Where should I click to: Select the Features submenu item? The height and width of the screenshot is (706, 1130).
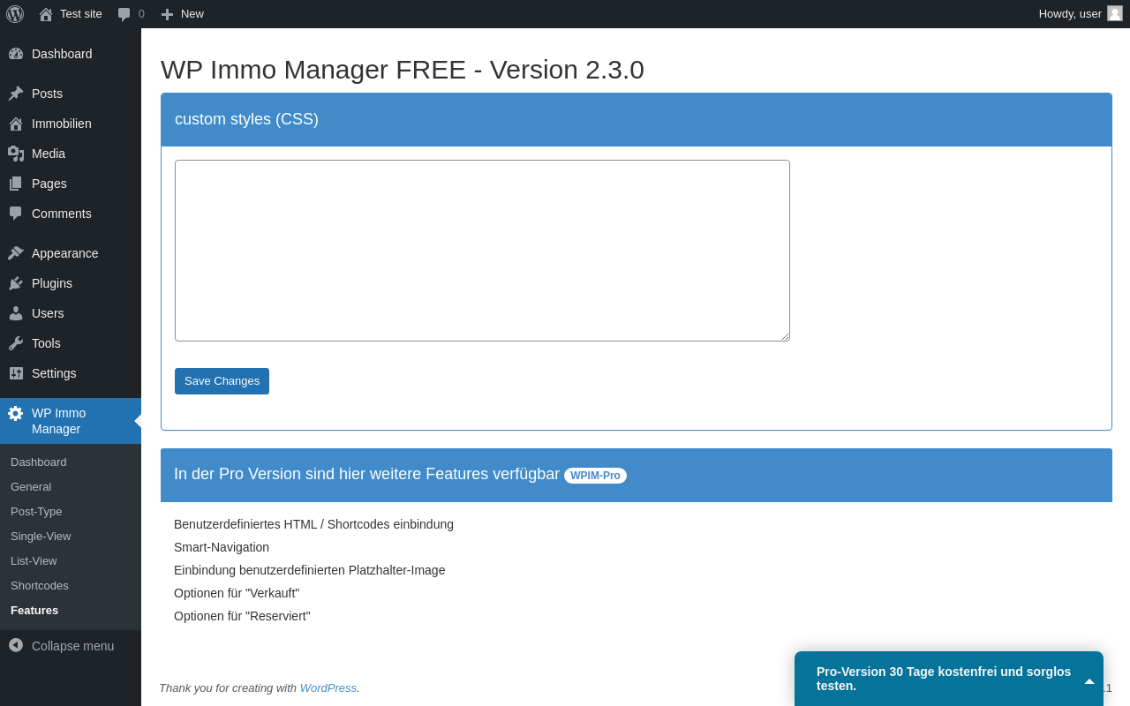tap(34, 610)
